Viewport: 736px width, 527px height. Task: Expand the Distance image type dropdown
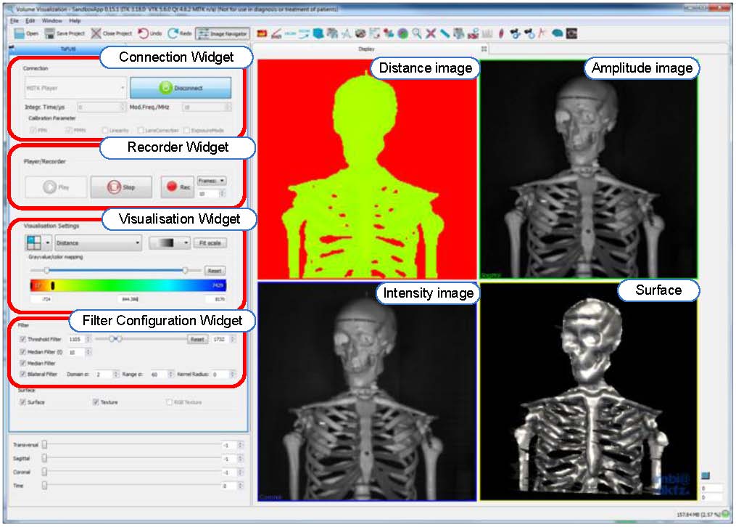click(98, 243)
